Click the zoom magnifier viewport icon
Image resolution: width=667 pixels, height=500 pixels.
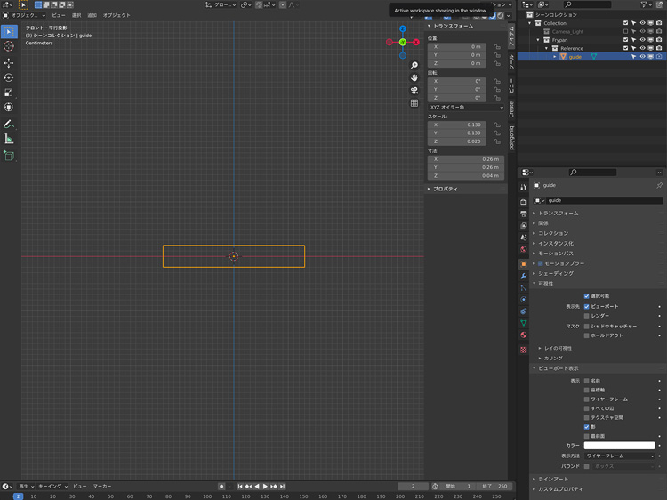414,66
